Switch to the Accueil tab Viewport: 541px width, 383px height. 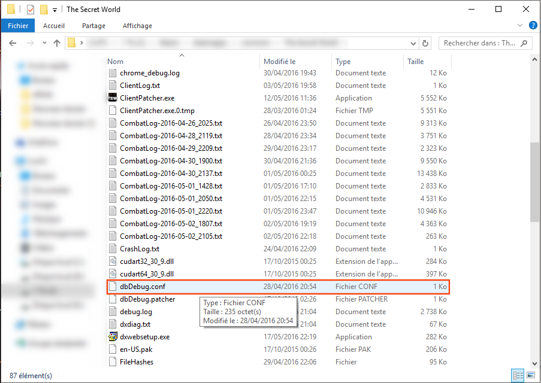54,26
